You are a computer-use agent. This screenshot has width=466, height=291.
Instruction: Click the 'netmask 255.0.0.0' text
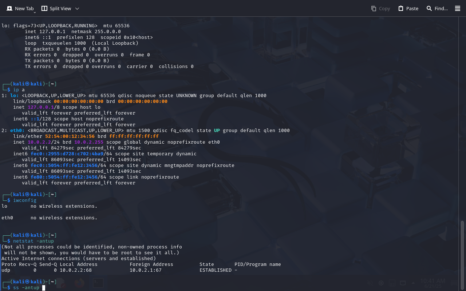coord(96,32)
